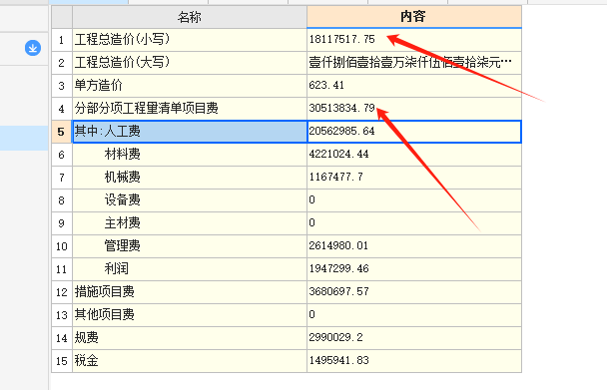
Task: Select the 工程总造价(小写) name cell
Action: (190, 40)
